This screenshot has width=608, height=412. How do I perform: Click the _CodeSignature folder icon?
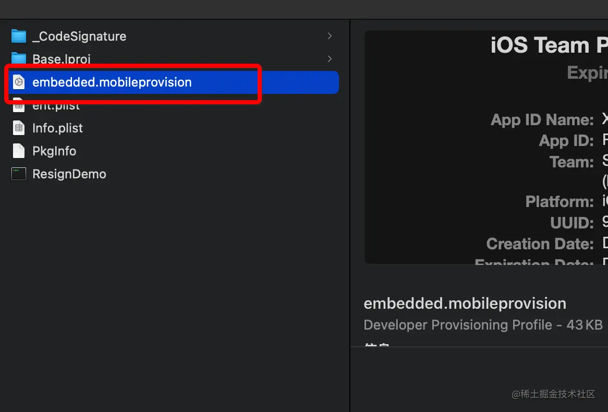19,36
